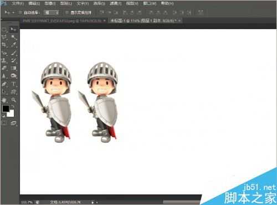This screenshot has width=277, height=205.
Task: Click Align Bottom Edges in options bar
Action: click(x=116, y=13)
